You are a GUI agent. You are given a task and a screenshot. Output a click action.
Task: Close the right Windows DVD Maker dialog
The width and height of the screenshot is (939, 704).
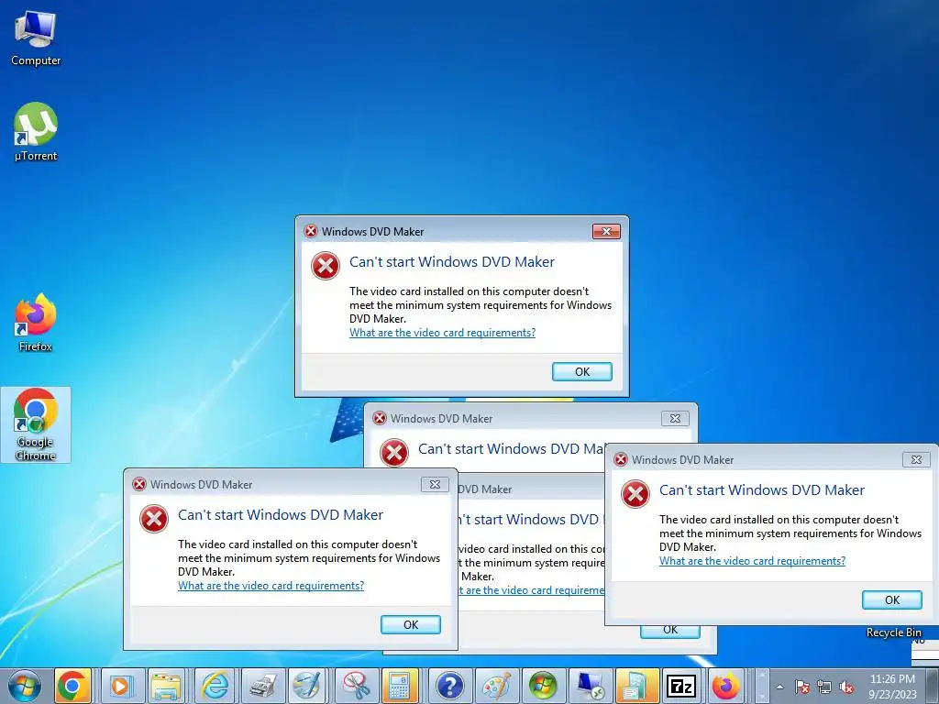[916, 460]
